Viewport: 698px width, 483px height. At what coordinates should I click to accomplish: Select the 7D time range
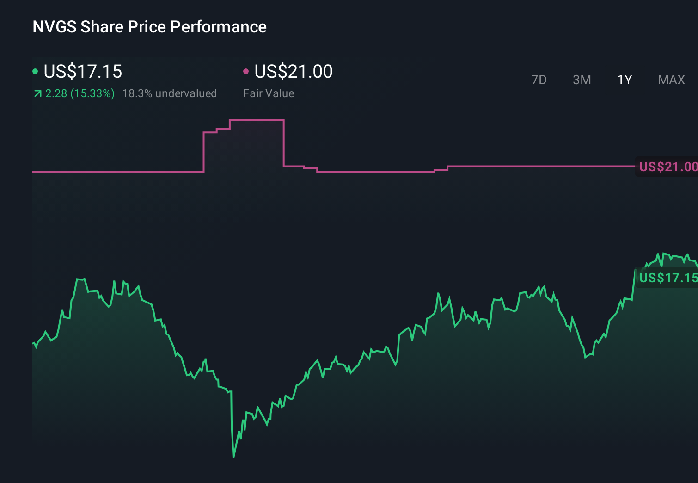coord(539,80)
